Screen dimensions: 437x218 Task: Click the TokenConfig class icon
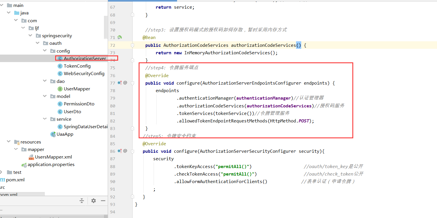pyautogui.click(x=60, y=66)
